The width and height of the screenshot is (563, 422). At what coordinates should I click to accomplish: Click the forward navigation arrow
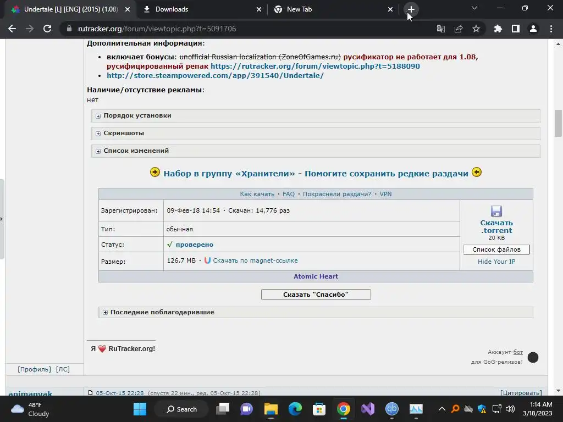click(x=30, y=29)
